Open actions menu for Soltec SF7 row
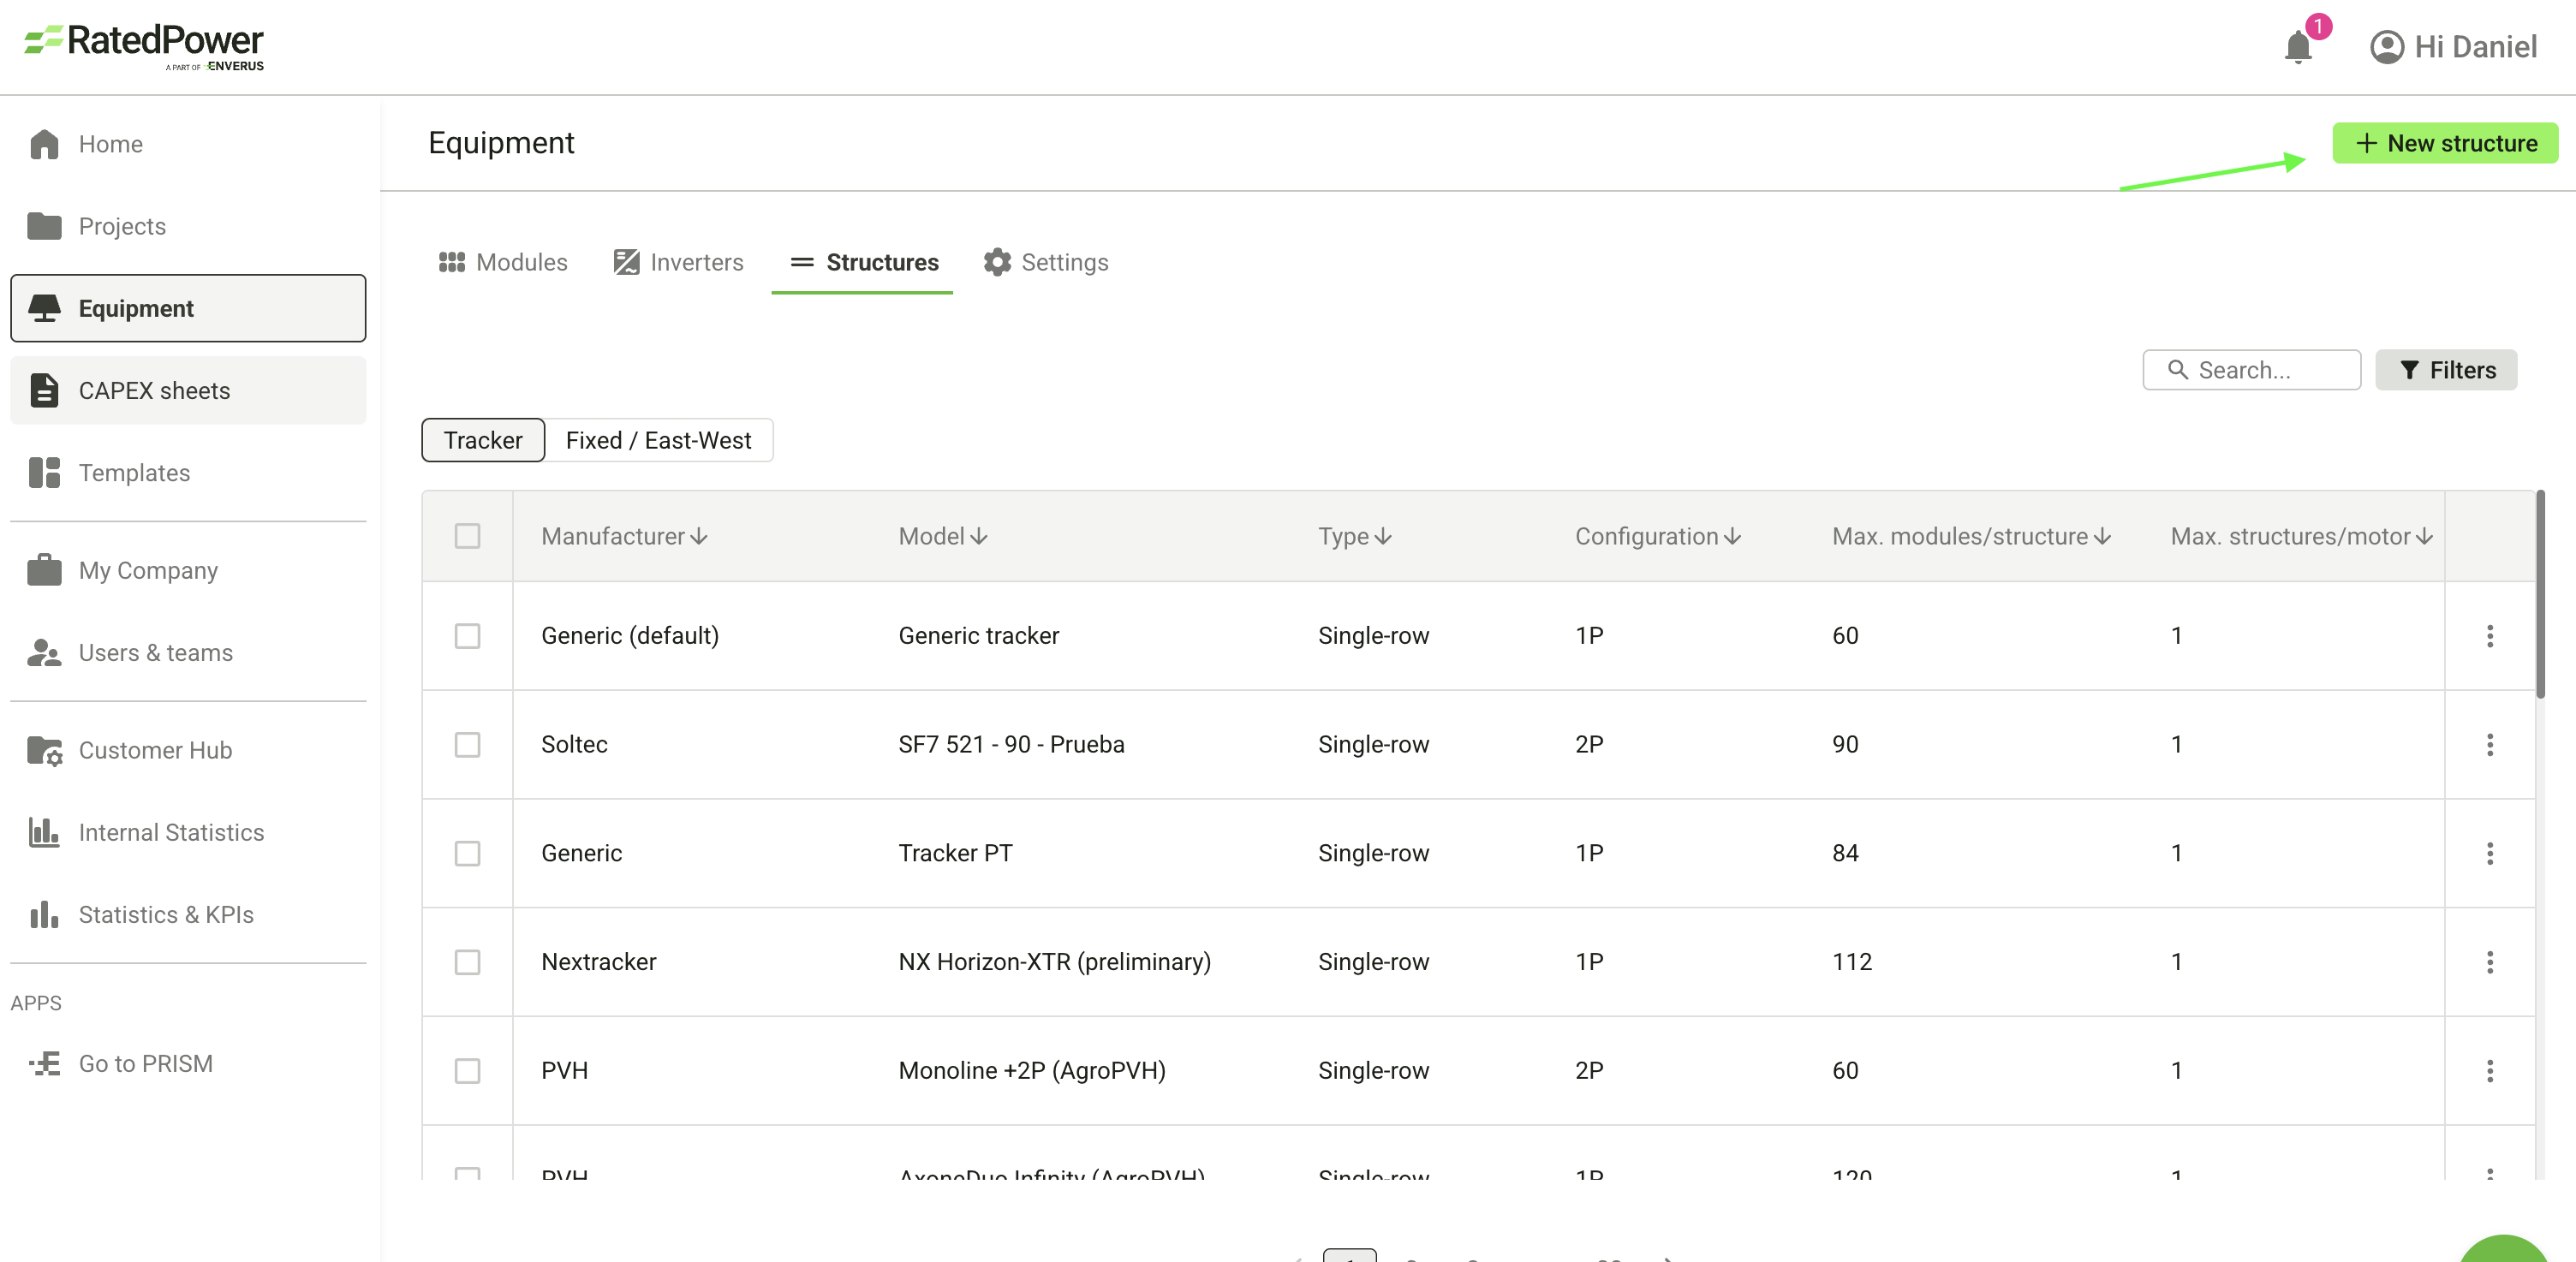Screen dimensions: 2576x1262 [x=2489, y=744]
